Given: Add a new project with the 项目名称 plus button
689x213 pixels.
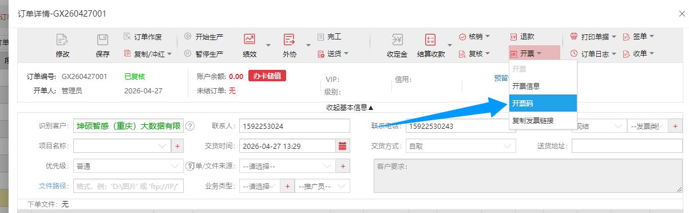Looking at the screenshot, I should [177, 146].
